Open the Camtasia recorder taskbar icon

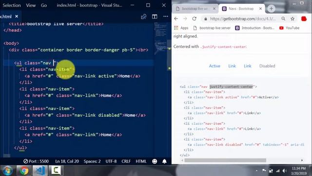(56, 171)
